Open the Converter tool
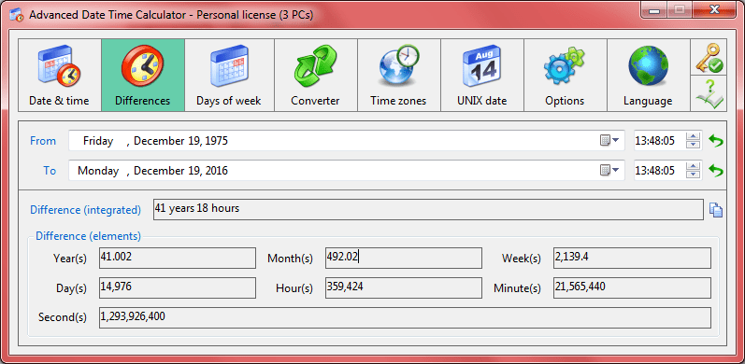The height and width of the screenshot is (364, 745). click(316, 75)
